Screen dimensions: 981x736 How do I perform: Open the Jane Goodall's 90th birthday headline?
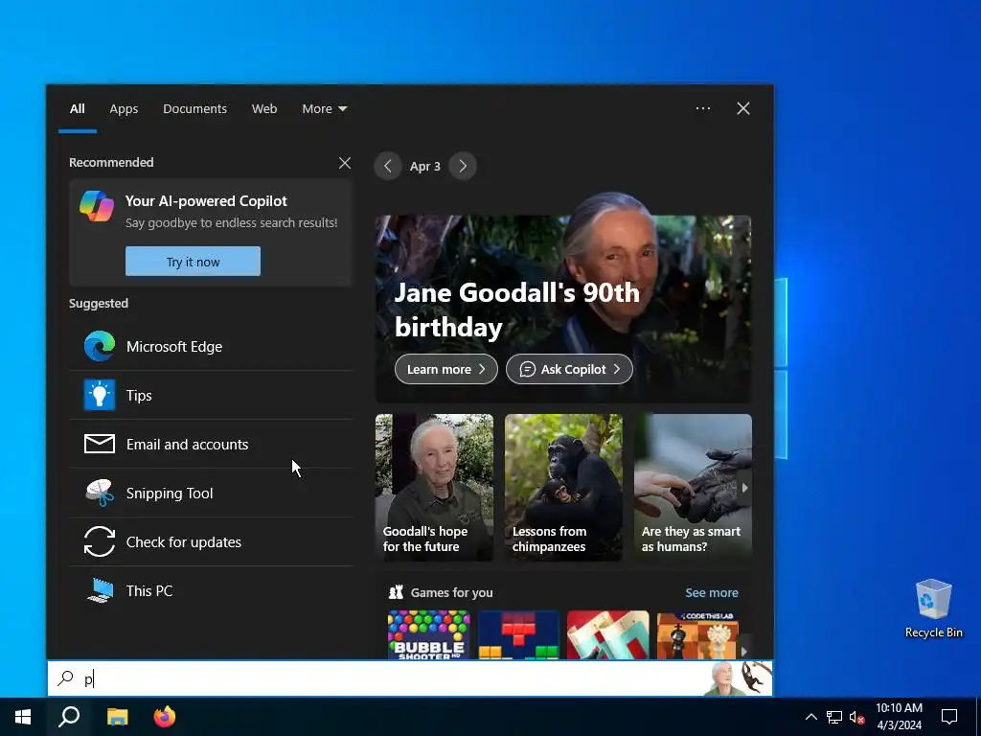(x=517, y=310)
